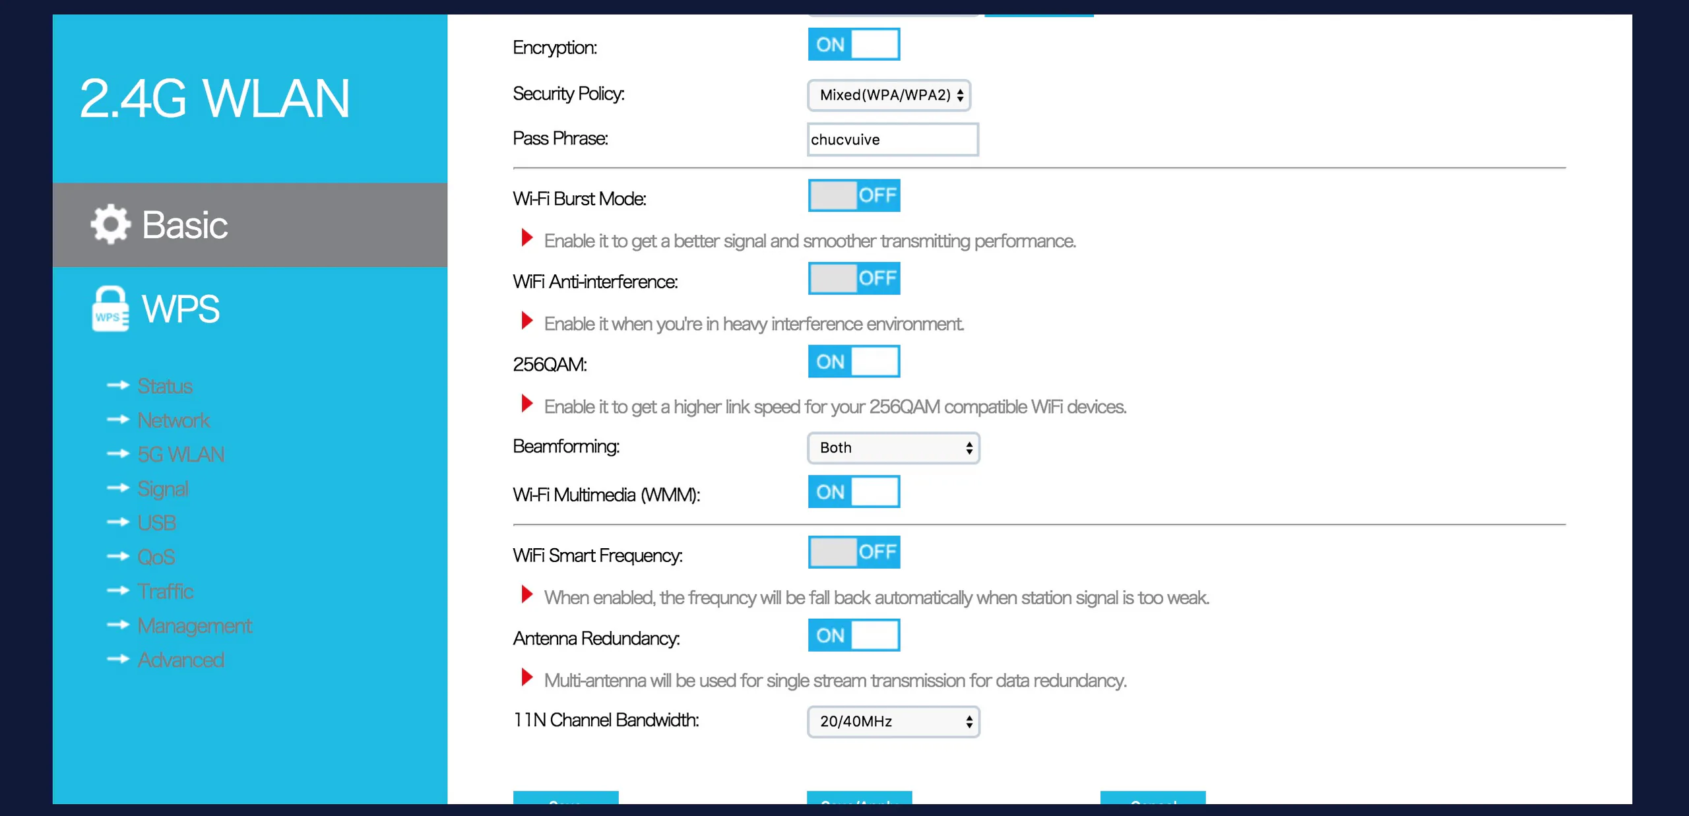This screenshot has height=816, width=1689.
Task: Enable WiFi Anti-interference toggle
Action: 854,278
